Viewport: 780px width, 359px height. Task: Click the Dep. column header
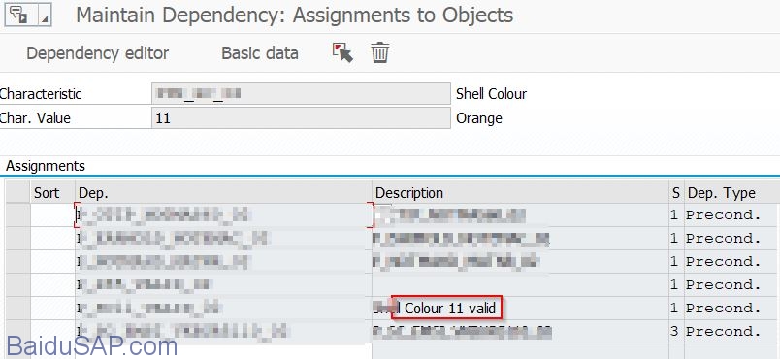(x=223, y=193)
